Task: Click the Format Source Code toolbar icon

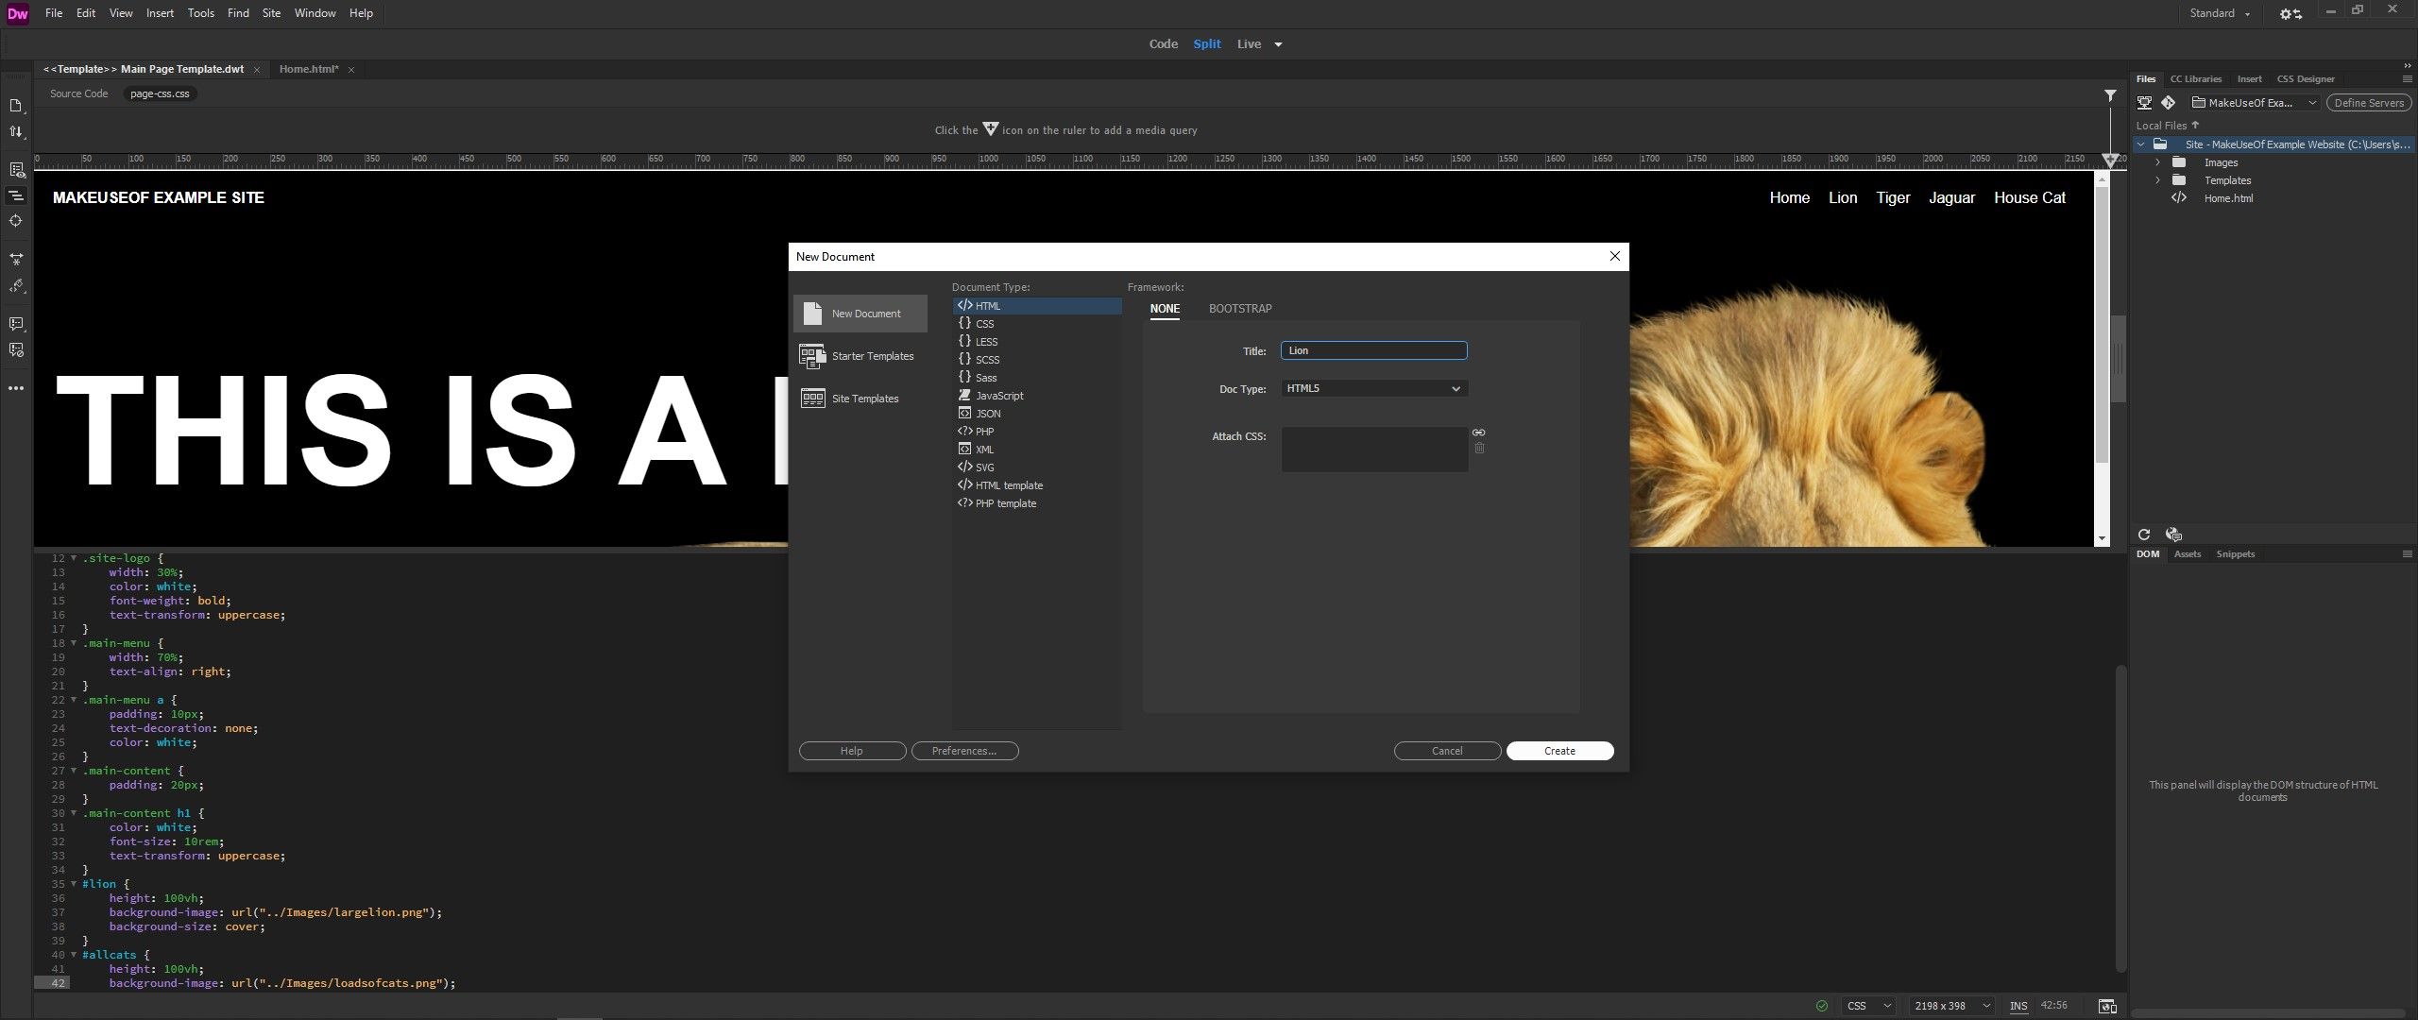Action: coord(16,195)
